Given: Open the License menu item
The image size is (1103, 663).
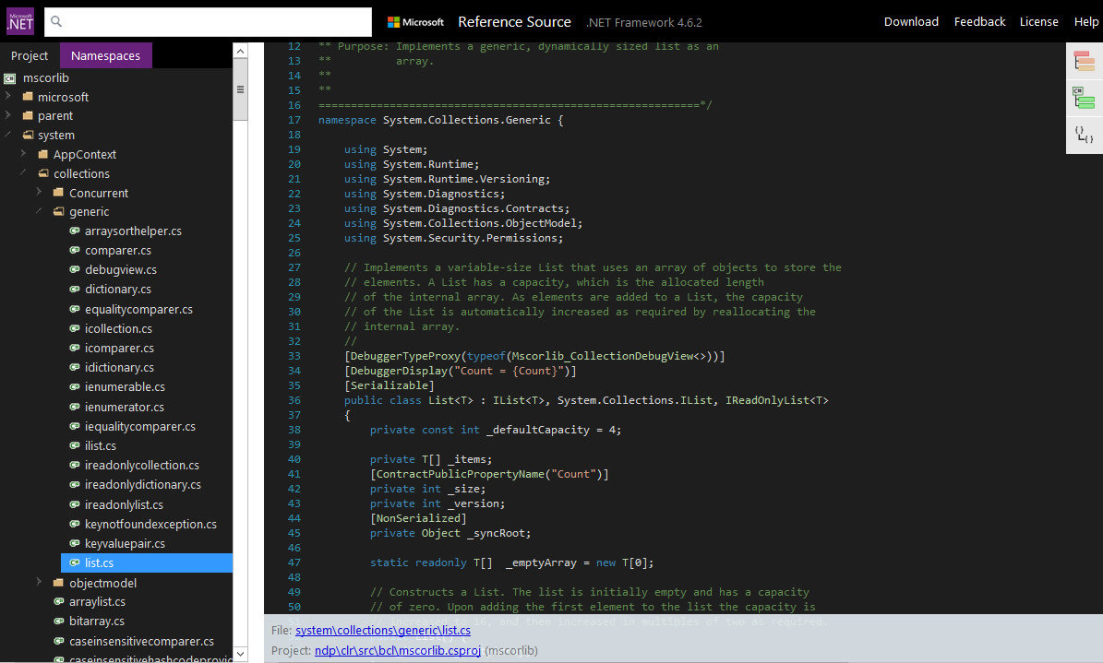Looking at the screenshot, I should tap(1039, 22).
